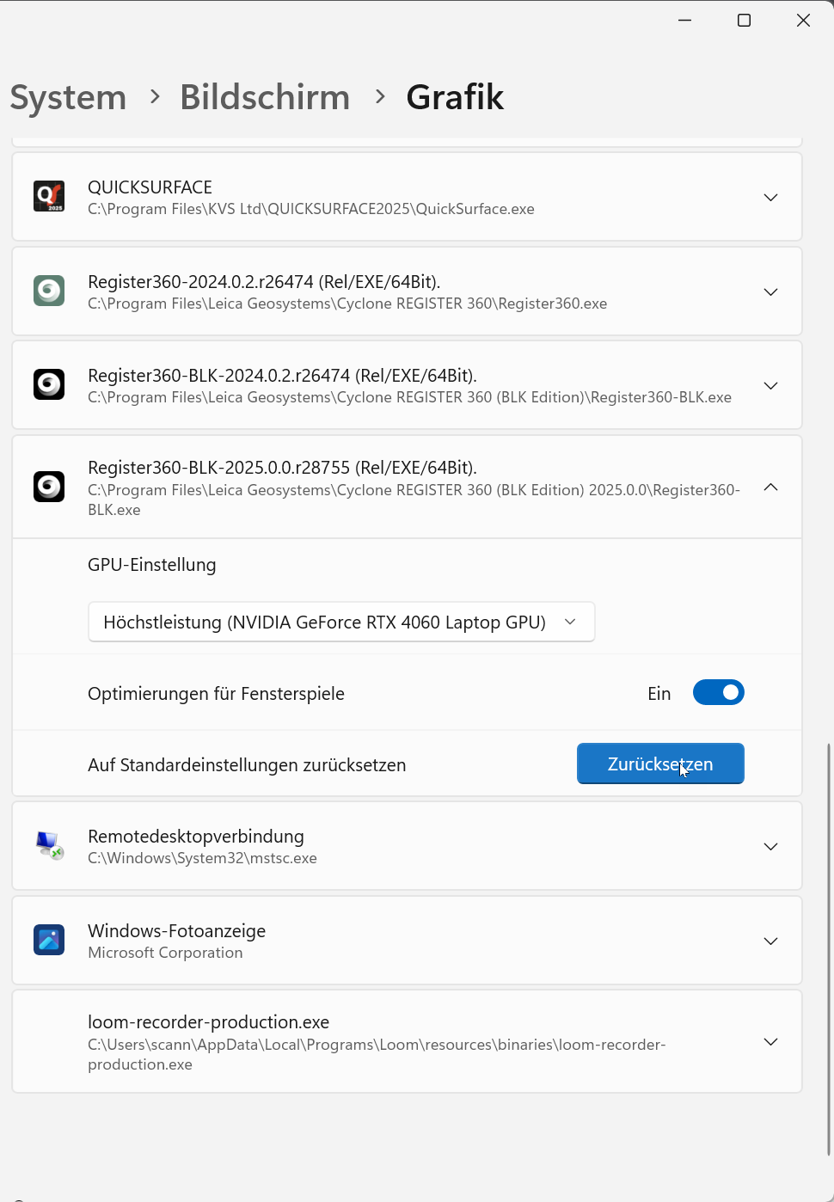Collapse Register360-BLK-2025.0.0.r28755 chevron
This screenshot has width=834, height=1202.
pyautogui.click(x=771, y=488)
